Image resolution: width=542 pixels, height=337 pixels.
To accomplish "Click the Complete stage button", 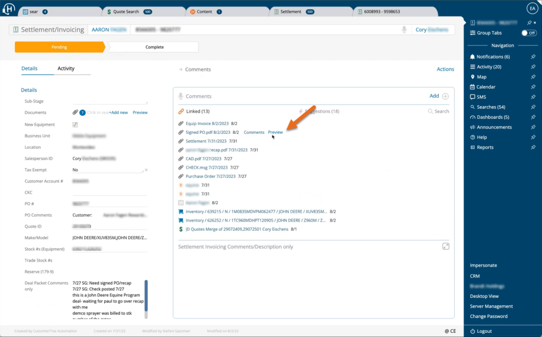I will 155,47.
